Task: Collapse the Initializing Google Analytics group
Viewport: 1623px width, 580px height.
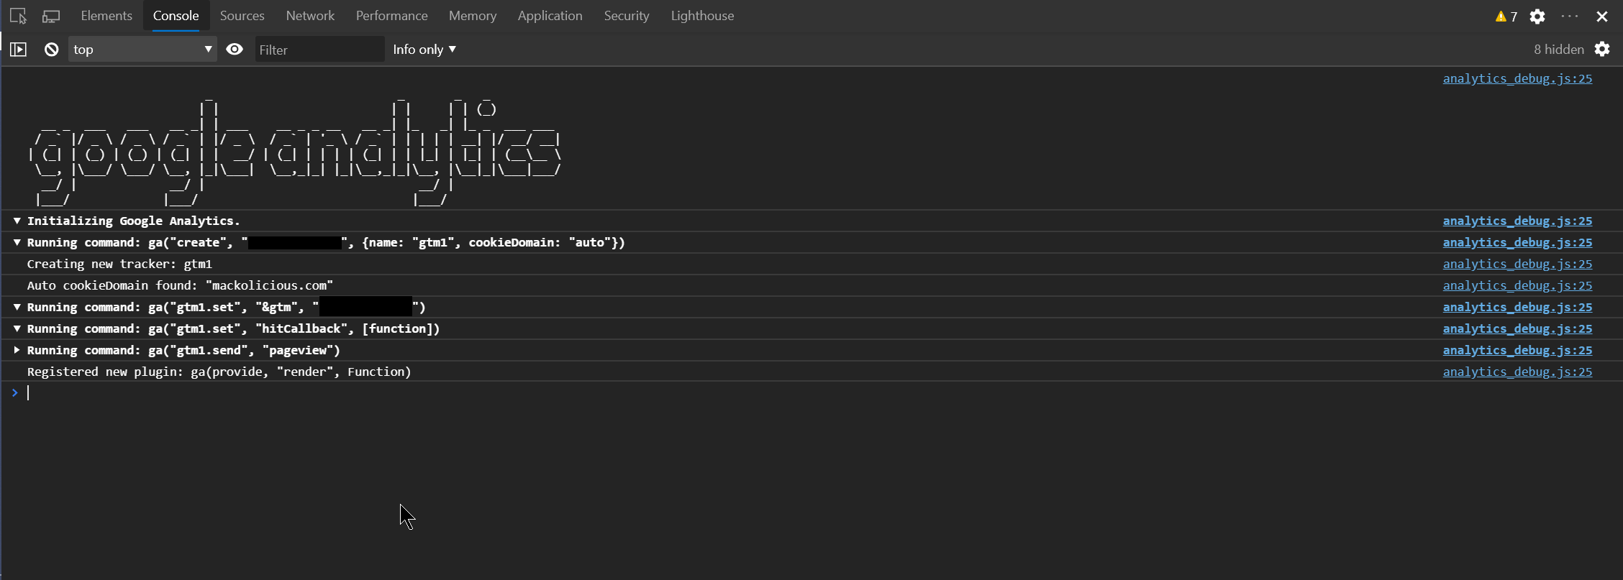Action: click(17, 221)
